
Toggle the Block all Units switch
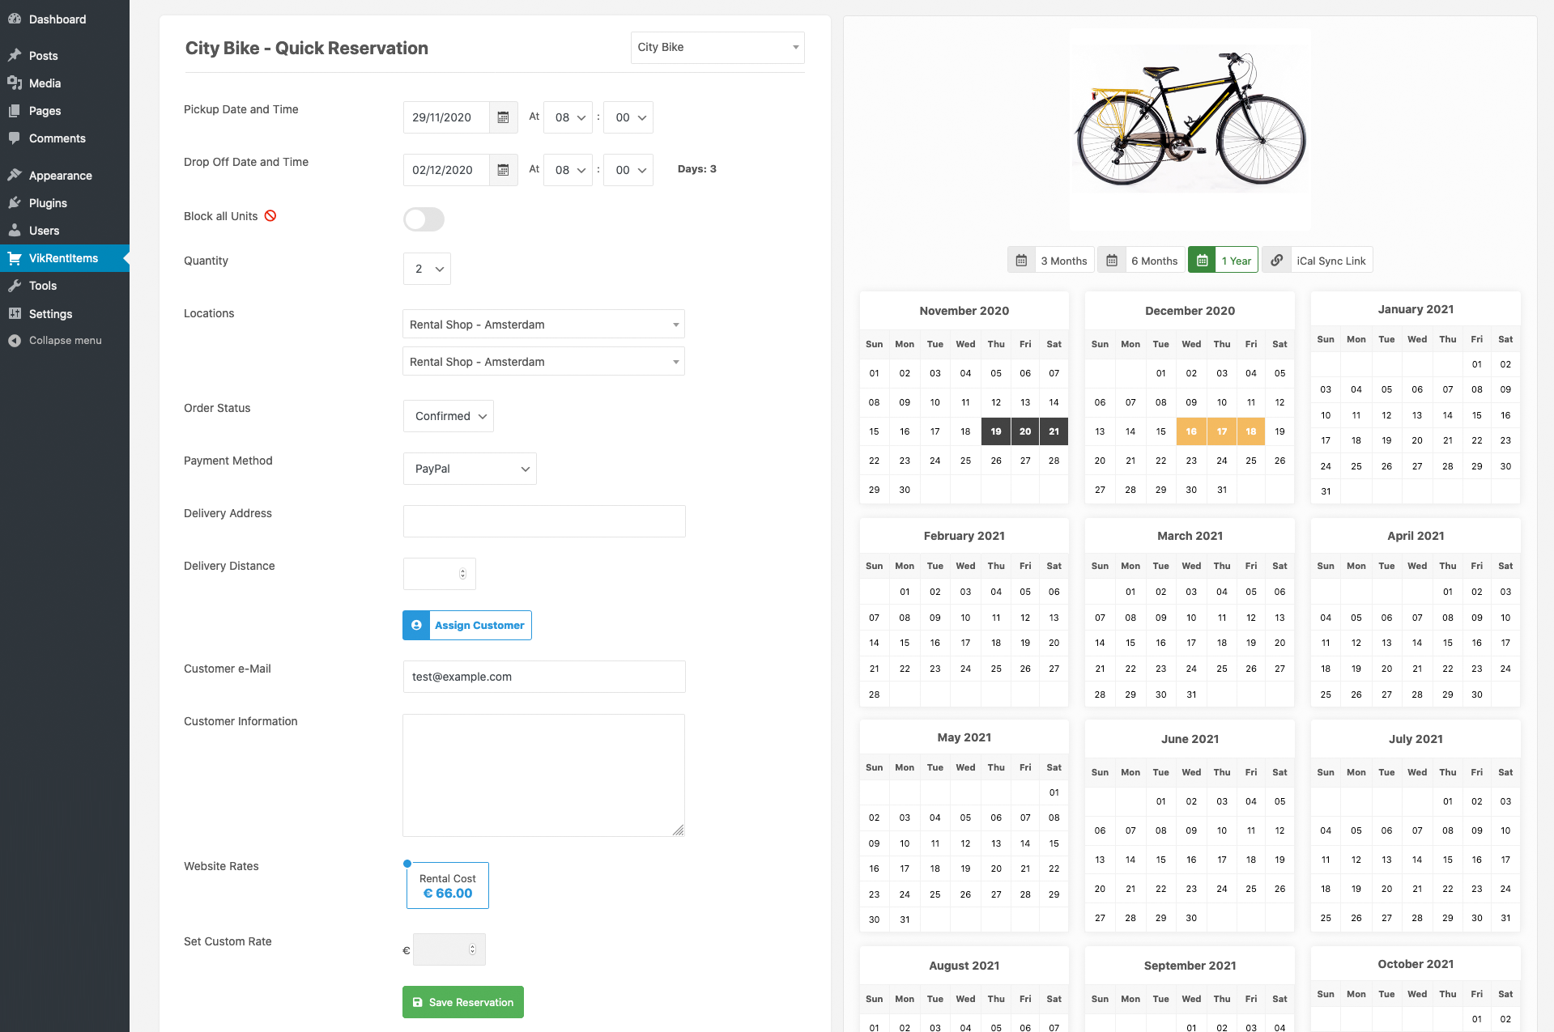(424, 219)
